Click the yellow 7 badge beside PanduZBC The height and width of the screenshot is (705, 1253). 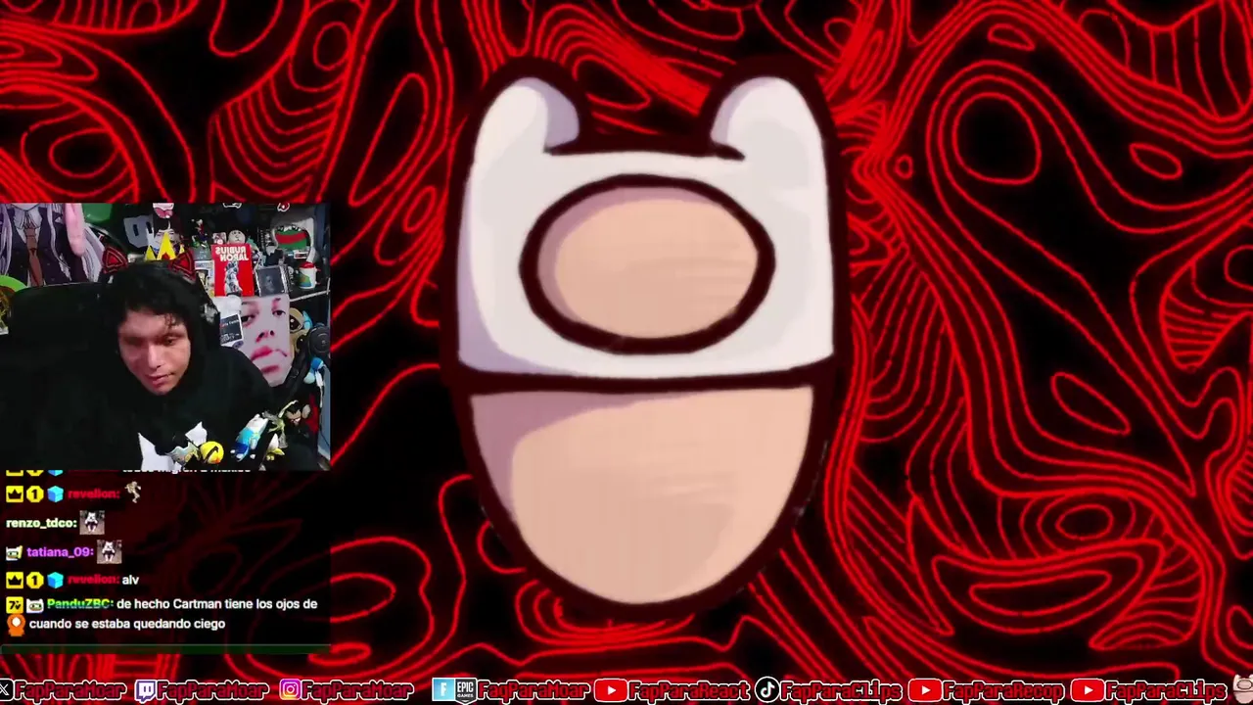point(14,605)
